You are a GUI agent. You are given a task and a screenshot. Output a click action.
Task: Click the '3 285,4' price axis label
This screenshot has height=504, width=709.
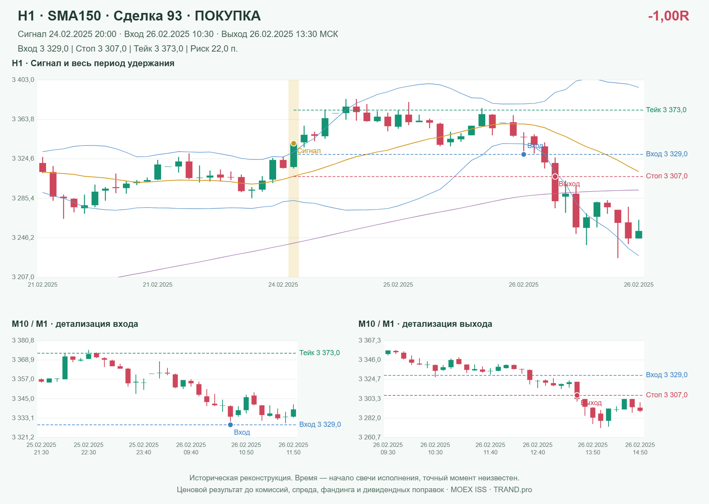coord(23,198)
